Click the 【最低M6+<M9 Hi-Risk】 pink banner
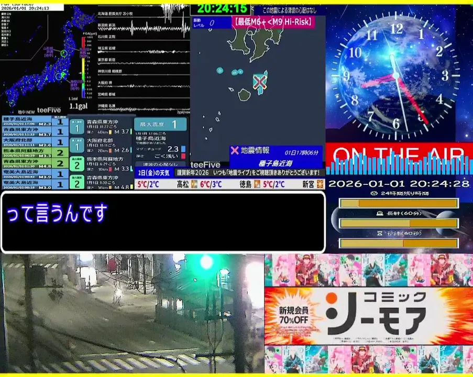 (273, 22)
